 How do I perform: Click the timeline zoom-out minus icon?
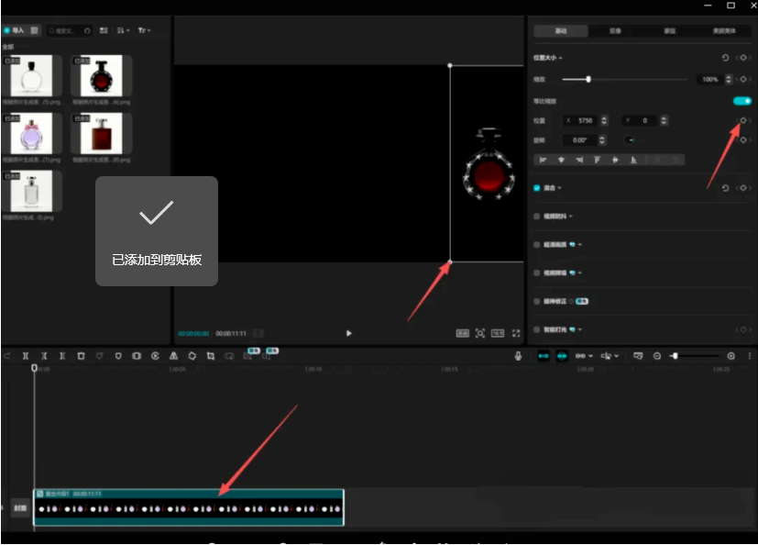point(657,356)
